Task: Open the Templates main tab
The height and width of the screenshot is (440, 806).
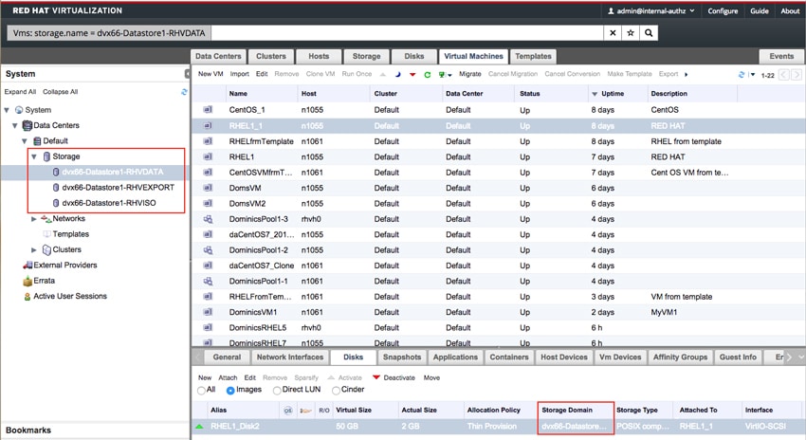Action: coord(533,57)
